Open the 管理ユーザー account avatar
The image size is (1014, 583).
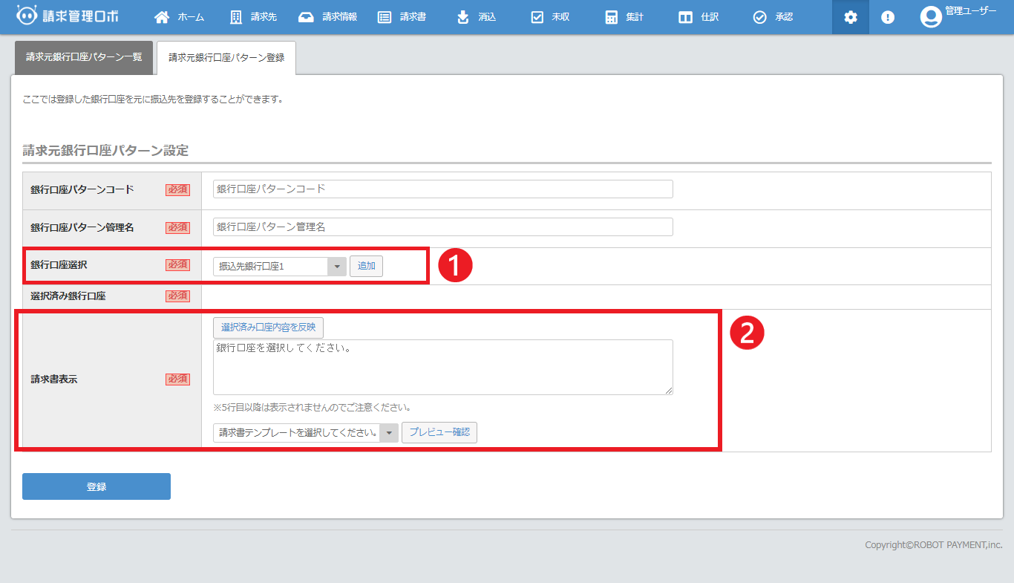point(931,17)
